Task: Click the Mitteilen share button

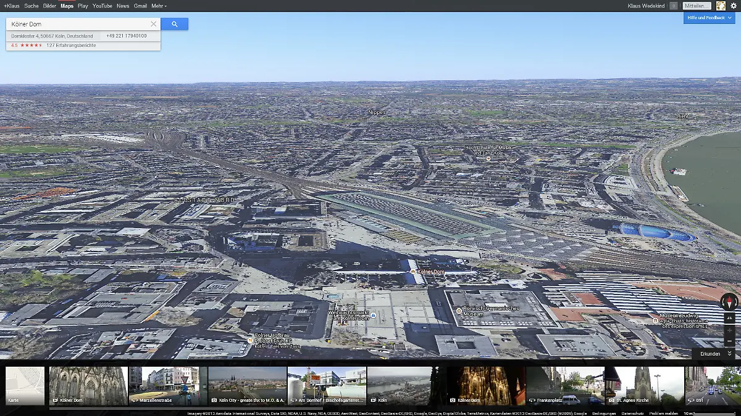Action: (697, 6)
